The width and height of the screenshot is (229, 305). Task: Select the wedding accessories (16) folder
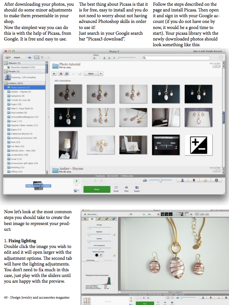[x=25, y=138]
